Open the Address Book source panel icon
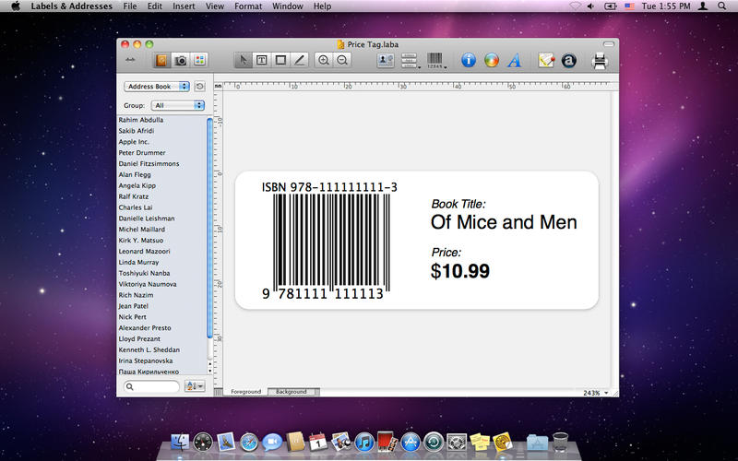Viewport: 738px width, 461px height. click(161, 60)
